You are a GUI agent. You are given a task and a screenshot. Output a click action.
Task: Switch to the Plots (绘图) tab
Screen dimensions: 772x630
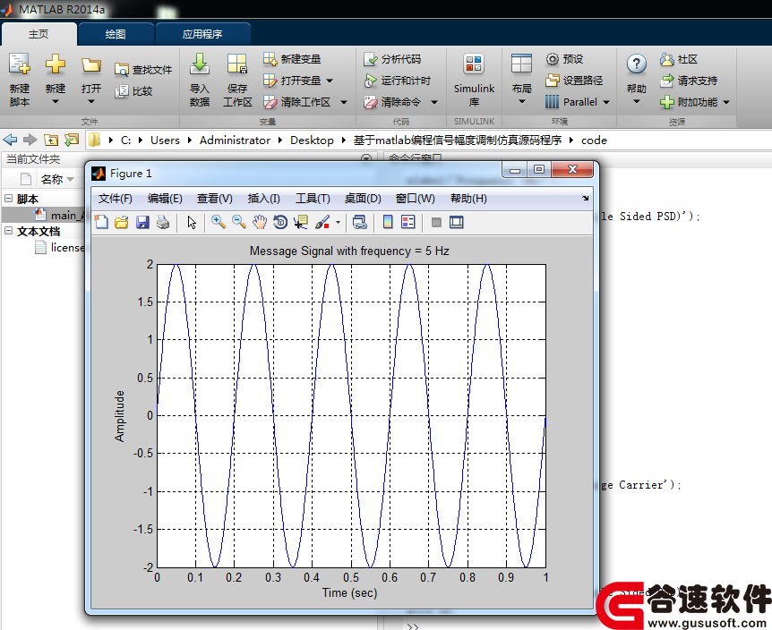tap(116, 34)
